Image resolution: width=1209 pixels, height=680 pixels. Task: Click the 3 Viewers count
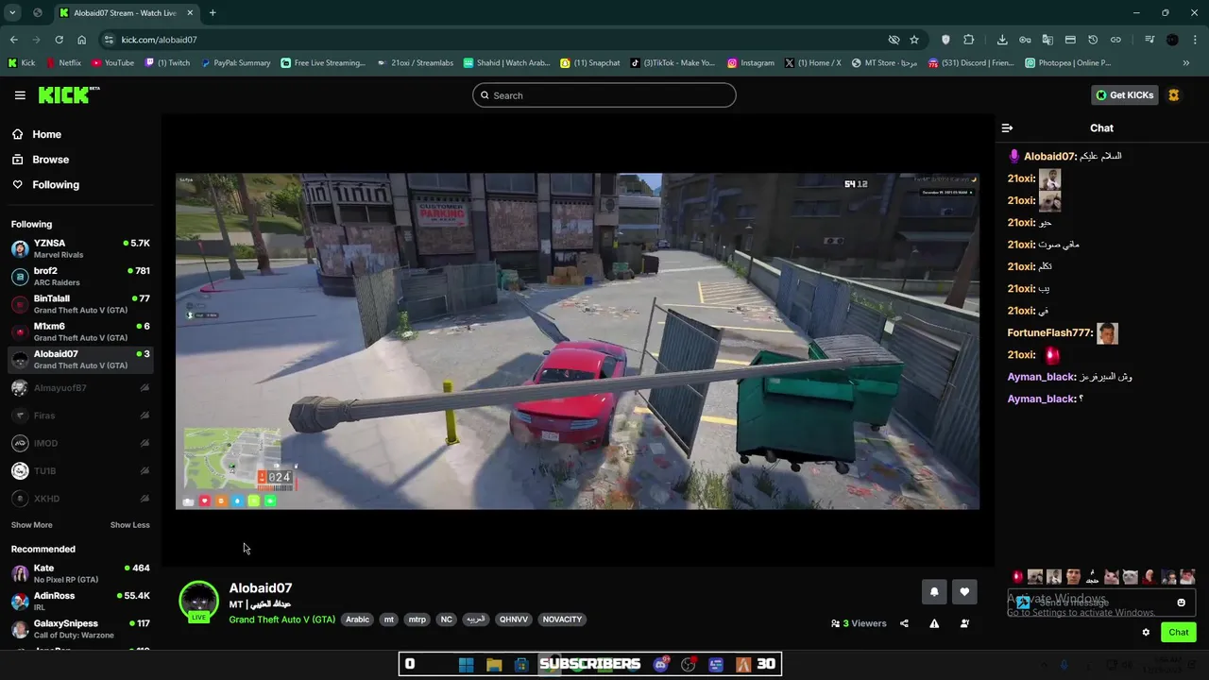(x=859, y=623)
